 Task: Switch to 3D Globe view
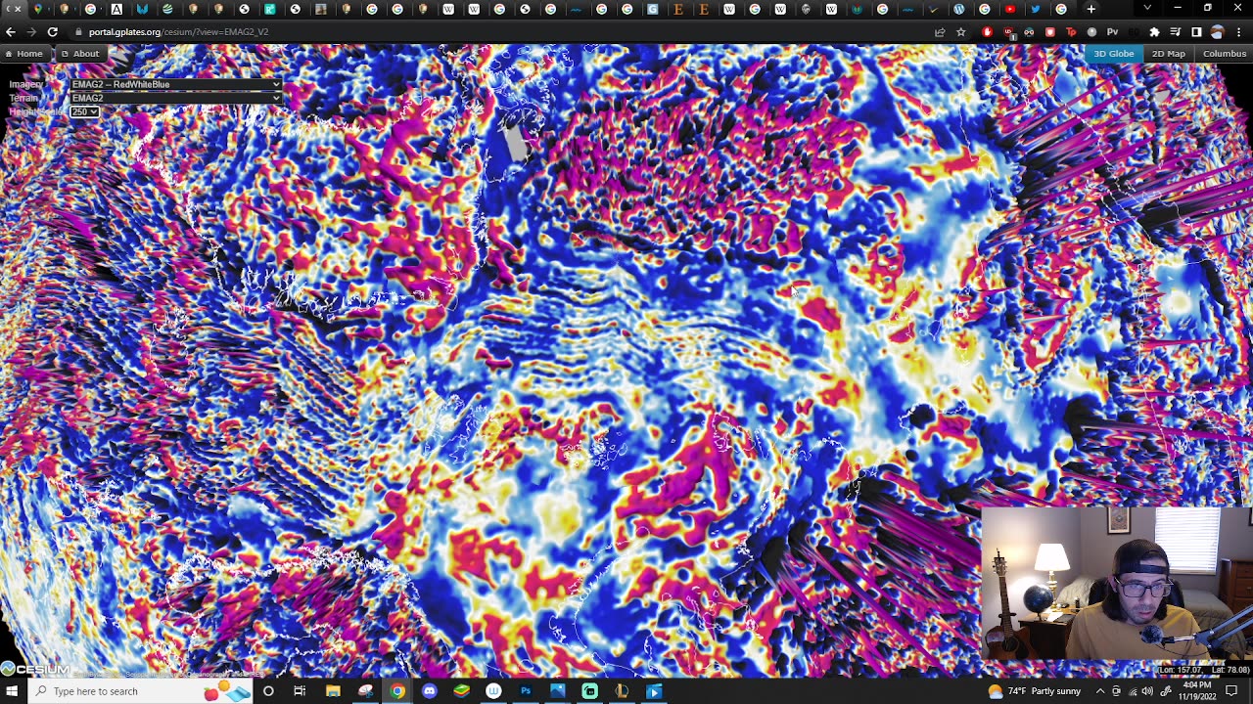pos(1114,54)
